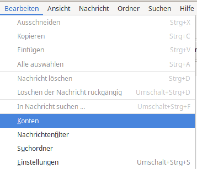The width and height of the screenshot is (197, 169).
Task: Click Löschen der Nachricht rückgängig
Action: click(x=70, y=92)
